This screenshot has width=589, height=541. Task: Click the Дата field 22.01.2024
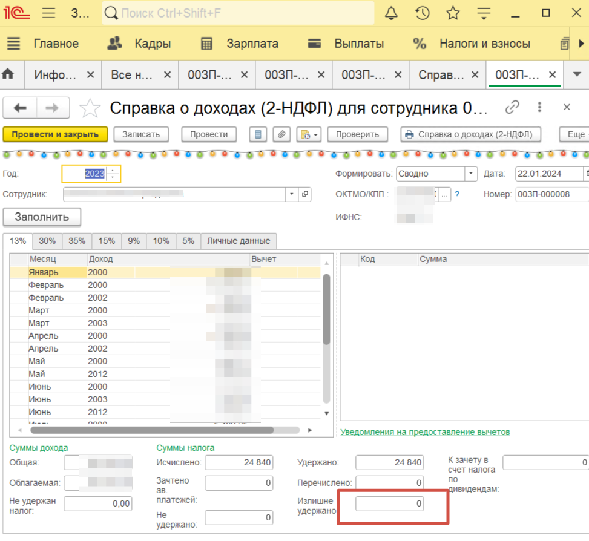pyautogui.click(x=549, y=174)
